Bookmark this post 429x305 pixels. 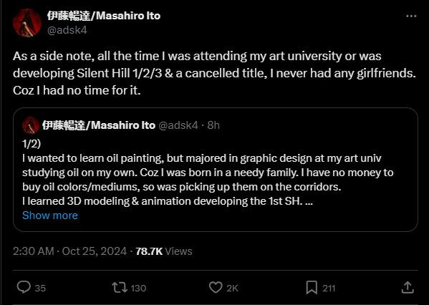(x=312, y=288)
